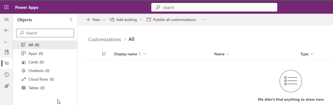Click the Publish all customizations icon
Image resolution: width=333 pixels, height=105 pixels.
tap(149, 20)
